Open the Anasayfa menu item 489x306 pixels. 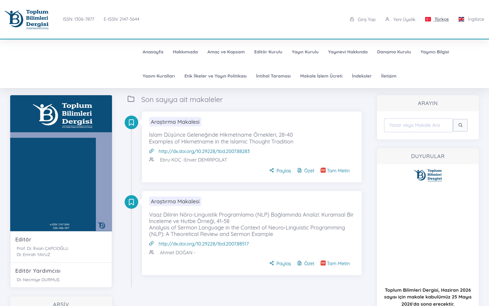[x=153, y=52]
